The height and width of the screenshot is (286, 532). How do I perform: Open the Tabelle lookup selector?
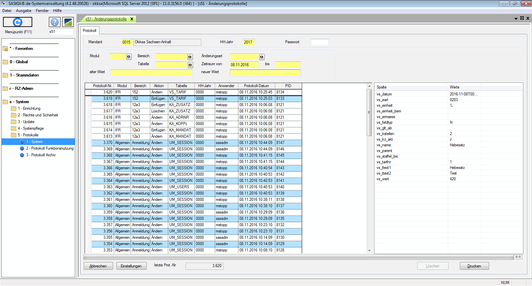(190, 65)
